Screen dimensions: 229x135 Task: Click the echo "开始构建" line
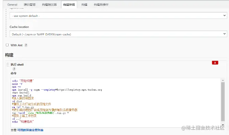pos(23,81)
